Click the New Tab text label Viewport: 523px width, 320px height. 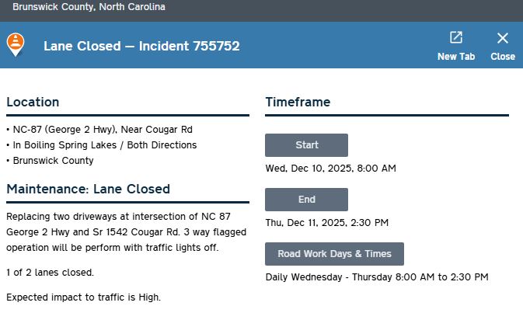coord(456,57)
